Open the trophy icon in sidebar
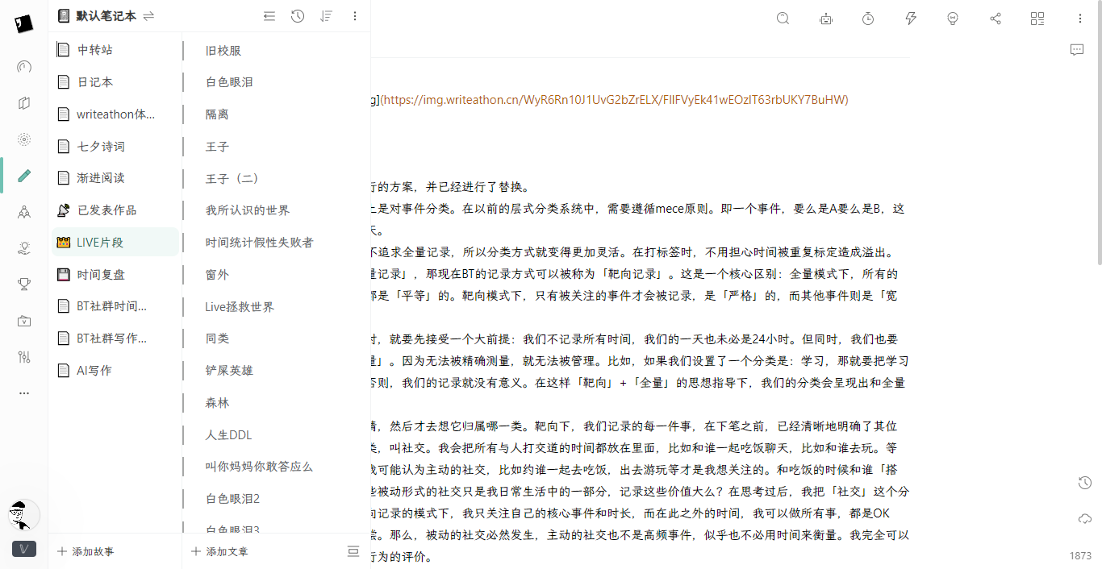This screenshot has height=569, width=1102. click(24, 283)
